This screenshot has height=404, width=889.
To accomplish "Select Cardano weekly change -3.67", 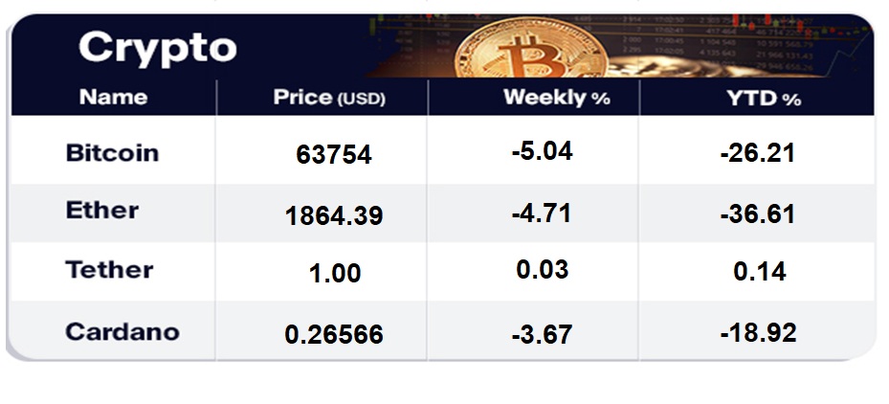I will [x=542, y=334].
